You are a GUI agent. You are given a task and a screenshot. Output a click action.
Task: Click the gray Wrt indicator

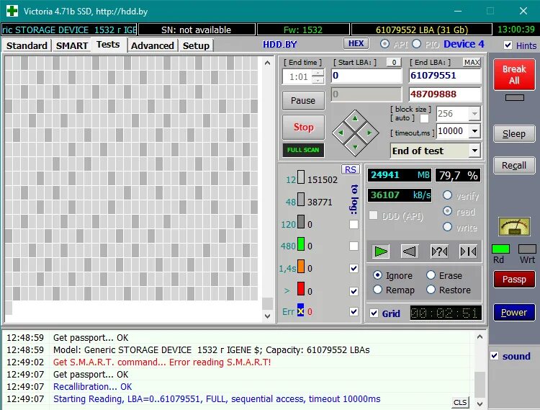pos(527,249)
